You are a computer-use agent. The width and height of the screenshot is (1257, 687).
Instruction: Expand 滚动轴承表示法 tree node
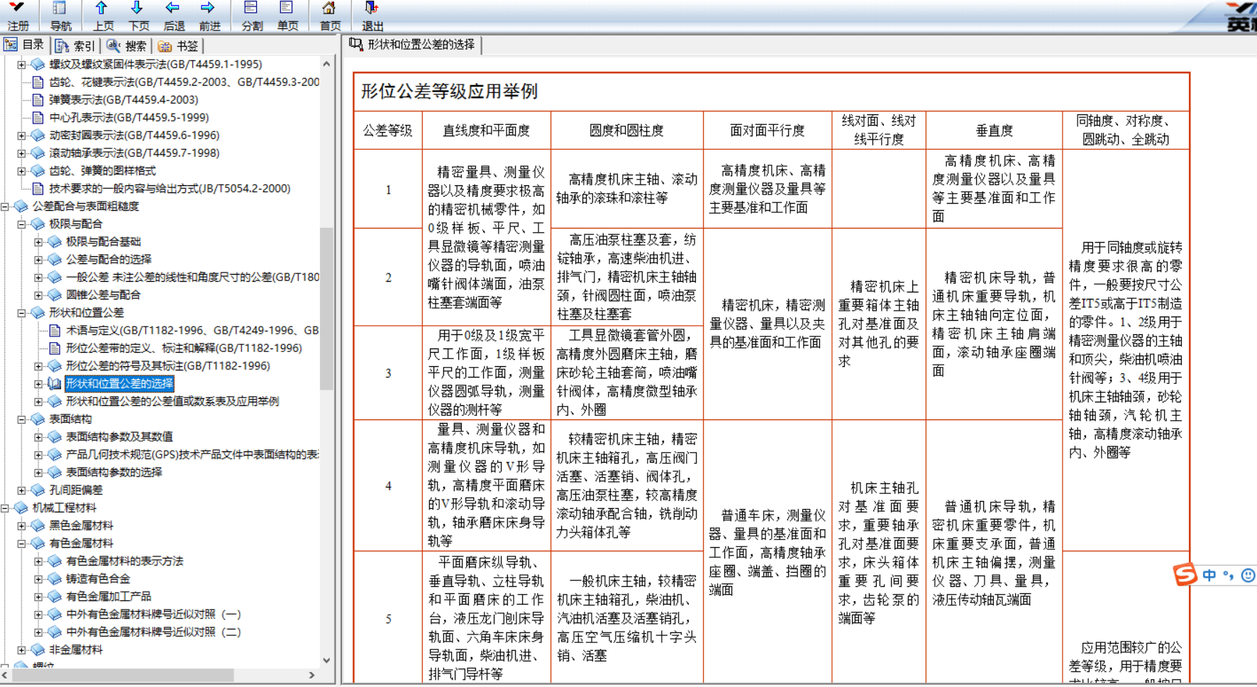coord(21,153)
